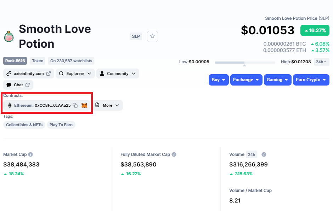This screenshot has width=333, height=211.
Task: Select the Collectibles & NFTs tag
Action: (x=24, y=125)
